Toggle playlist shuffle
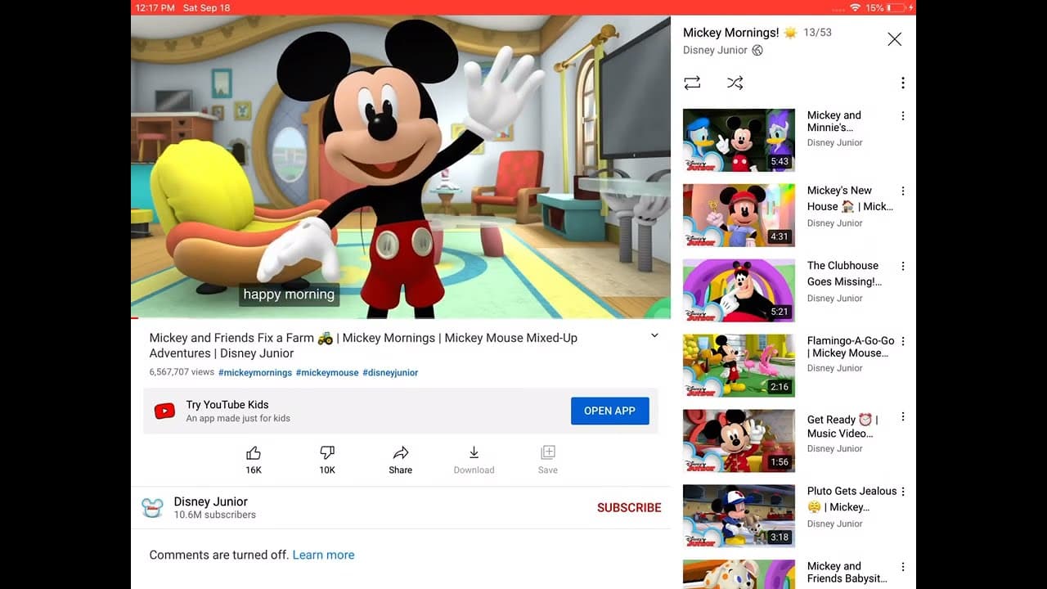This screenshot has height=589, width=1047. [x=735, y=83]
